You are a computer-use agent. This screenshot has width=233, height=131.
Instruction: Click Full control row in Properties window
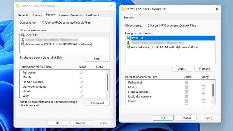(63, 73)
